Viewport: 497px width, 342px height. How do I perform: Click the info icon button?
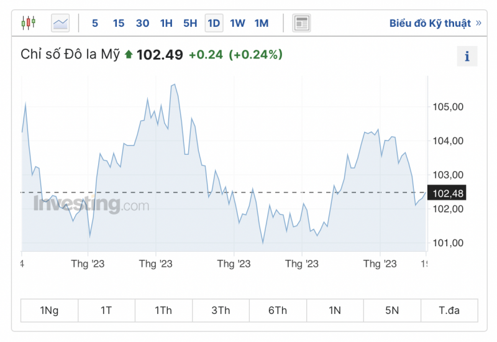tap(467, 56)
